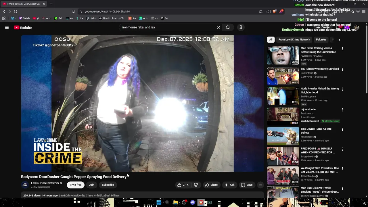The image size is (368, 207).
Task: Open Brave main menu hamburger
Action: 364,11
